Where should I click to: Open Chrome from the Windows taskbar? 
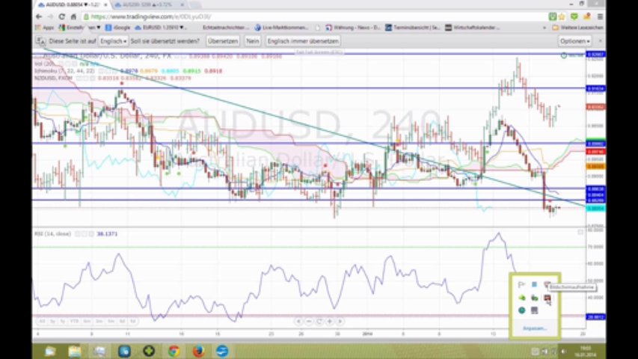pos(173,351)
